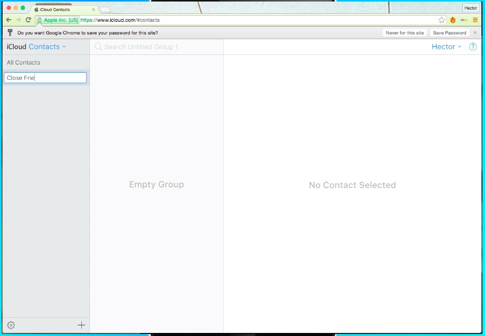This screenshot has height=336, width=485.
Task: Open the flame extension icon
Action: [453, 20]
